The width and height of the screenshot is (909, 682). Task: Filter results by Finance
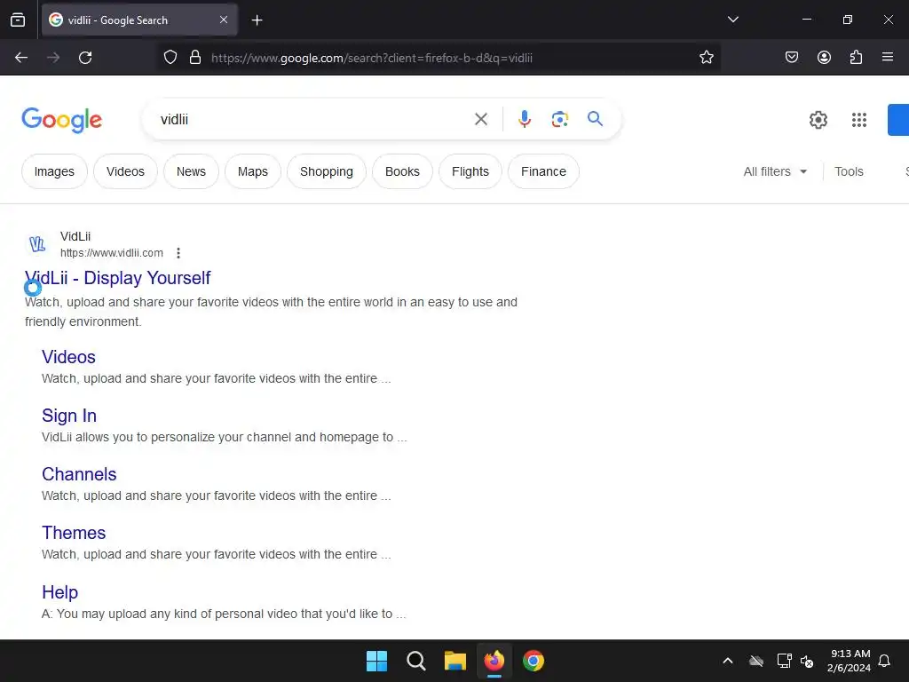[x=543, y=171]
